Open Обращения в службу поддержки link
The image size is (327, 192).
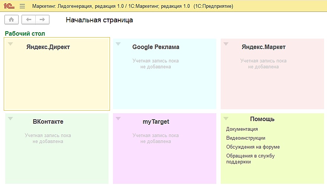[250, 159]
